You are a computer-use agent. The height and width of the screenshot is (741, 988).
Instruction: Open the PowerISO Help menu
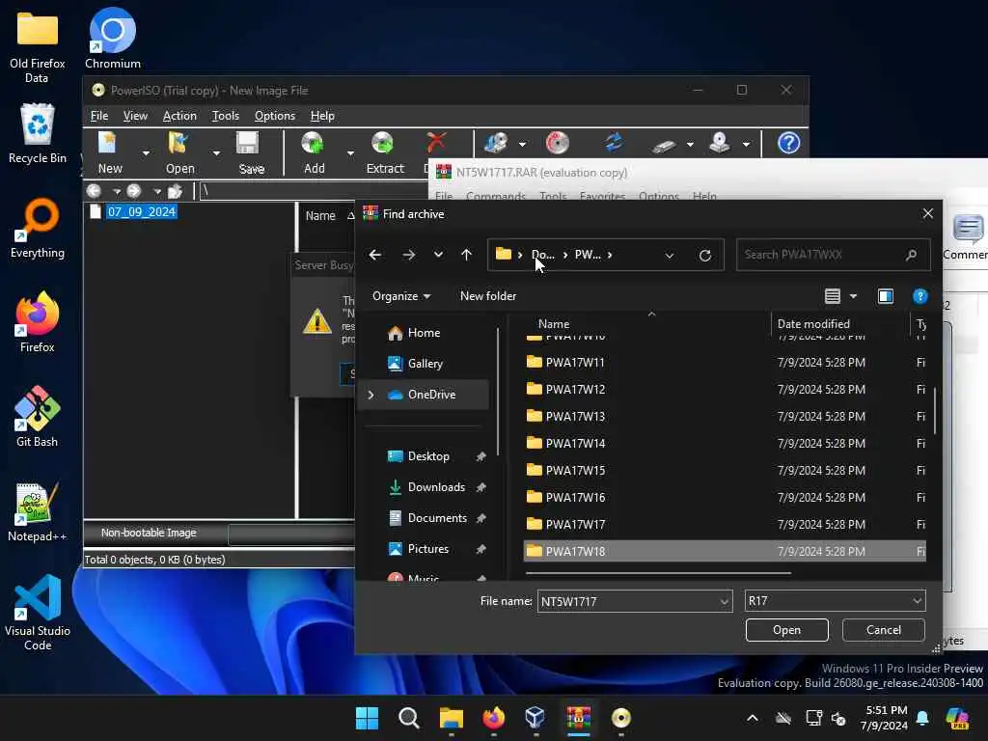322,116
